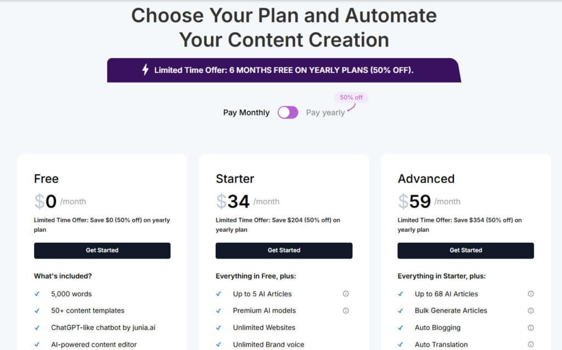Toggle the monthly/yearly billing switch
This screenshot has height=350, width=562.
point(288,112)
